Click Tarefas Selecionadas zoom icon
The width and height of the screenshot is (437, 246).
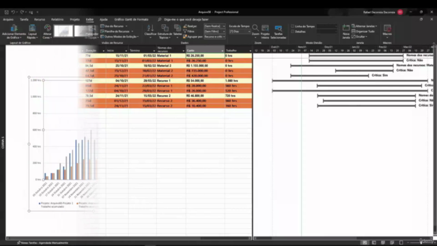point(278,29)
